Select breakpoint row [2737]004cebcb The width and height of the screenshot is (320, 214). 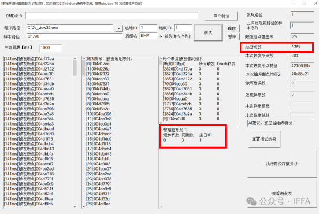point(177,104)
